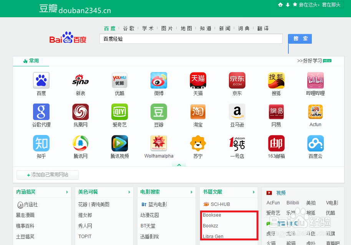
Task: Open the Baidu paw icon site
Action: tap(41, 80)
